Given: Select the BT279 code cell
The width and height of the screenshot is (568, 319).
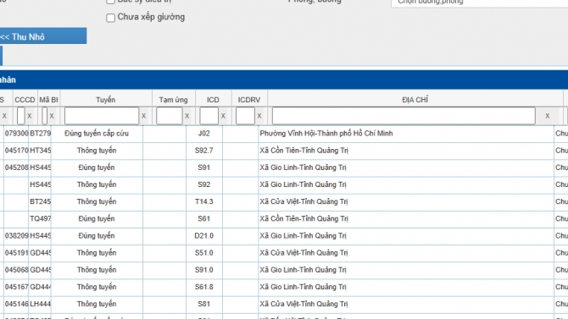Looking at the screenshot, I should [x=40, y=134].
